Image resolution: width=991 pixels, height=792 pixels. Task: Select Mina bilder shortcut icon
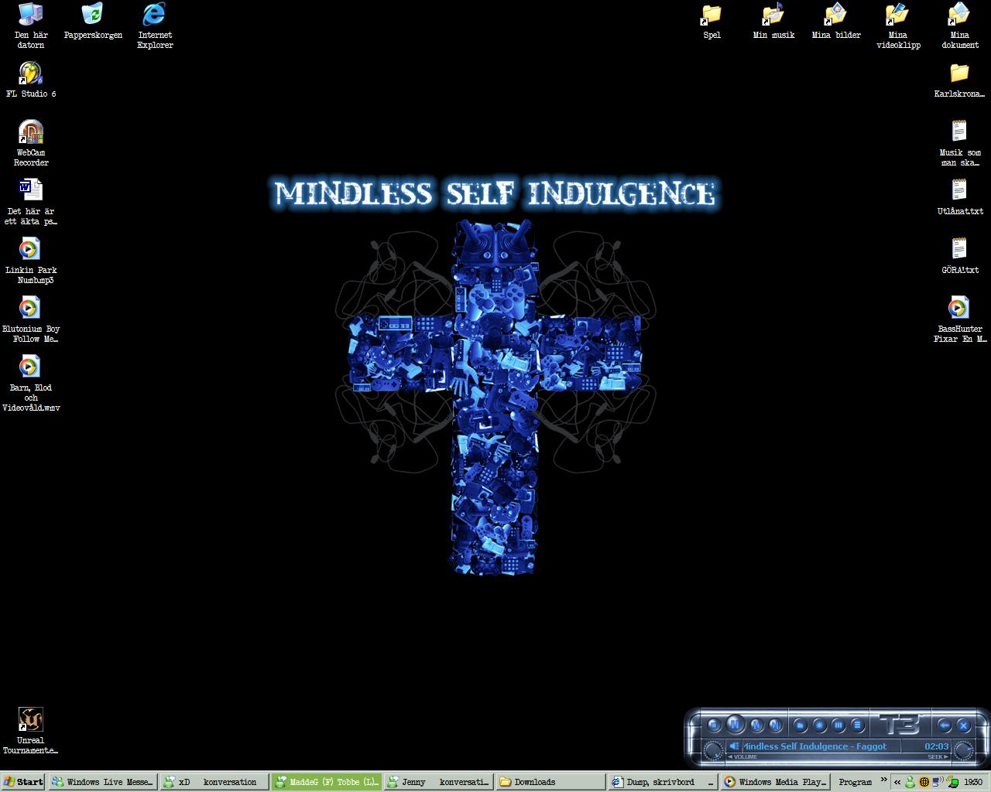[836, 15]
